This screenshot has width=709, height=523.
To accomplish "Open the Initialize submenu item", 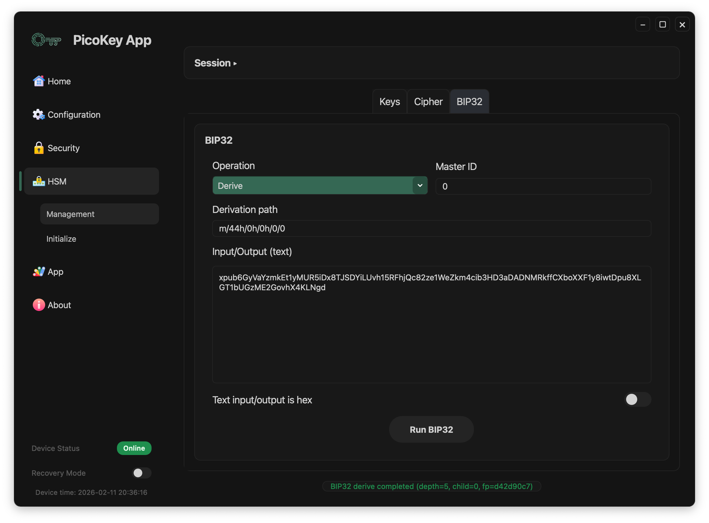I will 62,239.
